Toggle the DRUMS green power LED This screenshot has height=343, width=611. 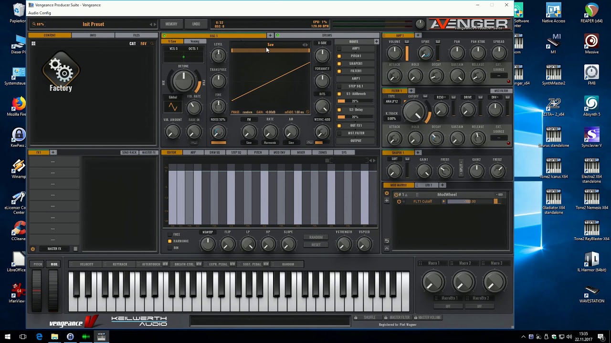[277, 35]
